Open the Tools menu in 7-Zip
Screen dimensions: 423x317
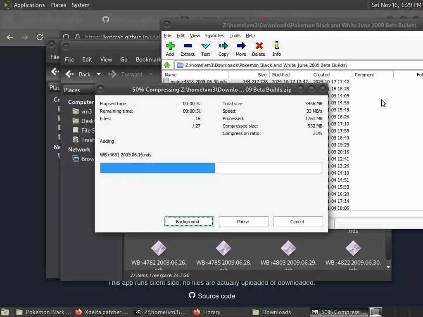click(235, 35)
